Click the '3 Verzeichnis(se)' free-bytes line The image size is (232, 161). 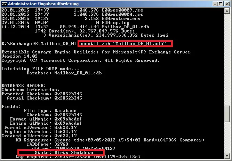[x=106, y=35]
